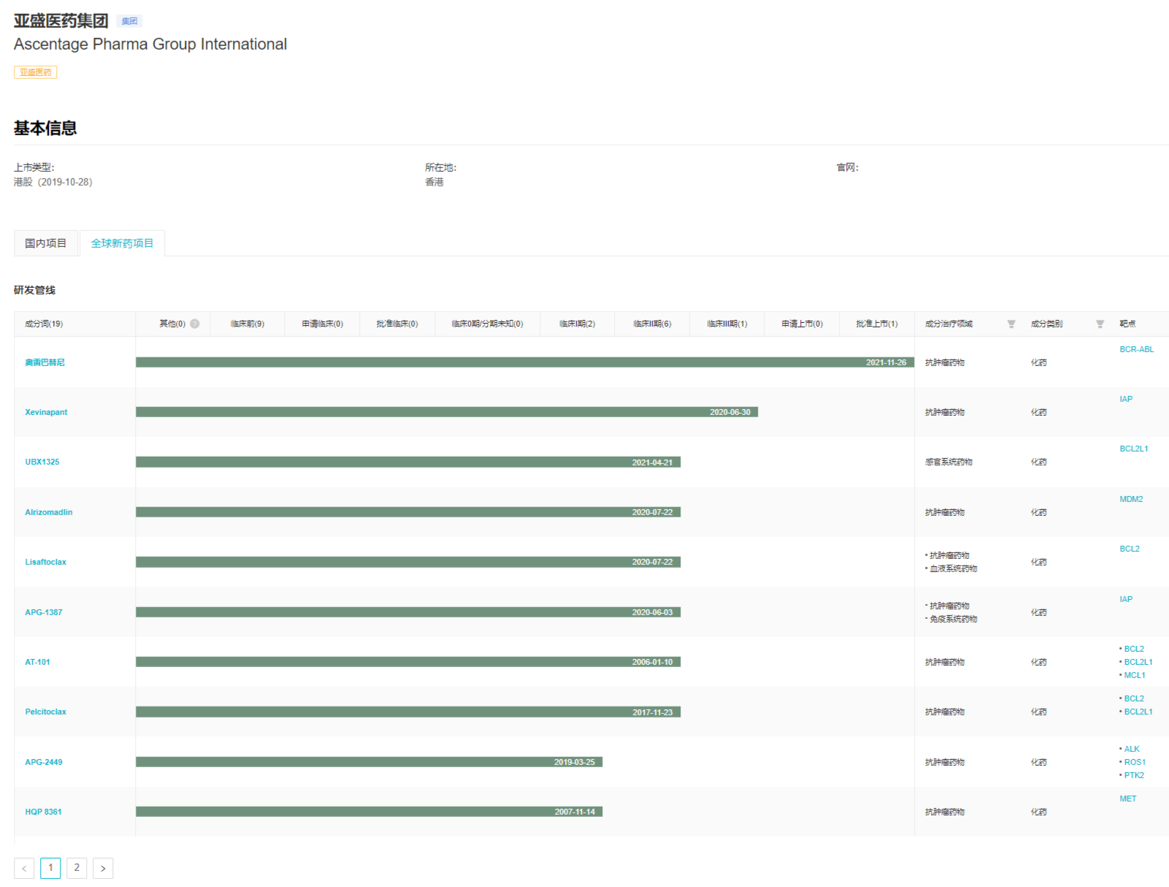The height and width of the screenshot is (887, 1169).
Task: Click the 临床III期(1) column header
Action: click(x=727, y=324)
